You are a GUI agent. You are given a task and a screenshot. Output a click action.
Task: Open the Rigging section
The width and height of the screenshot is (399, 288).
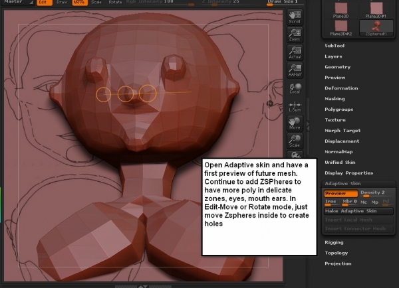point(334,242)
